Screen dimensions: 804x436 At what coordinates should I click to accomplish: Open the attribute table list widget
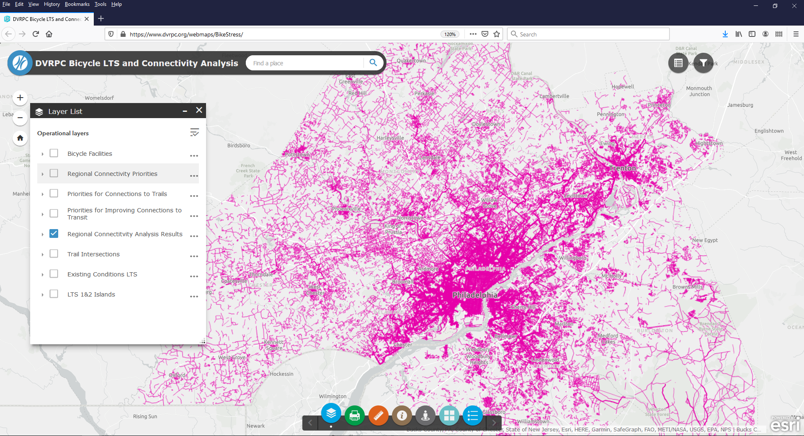[x=678, y=63]
